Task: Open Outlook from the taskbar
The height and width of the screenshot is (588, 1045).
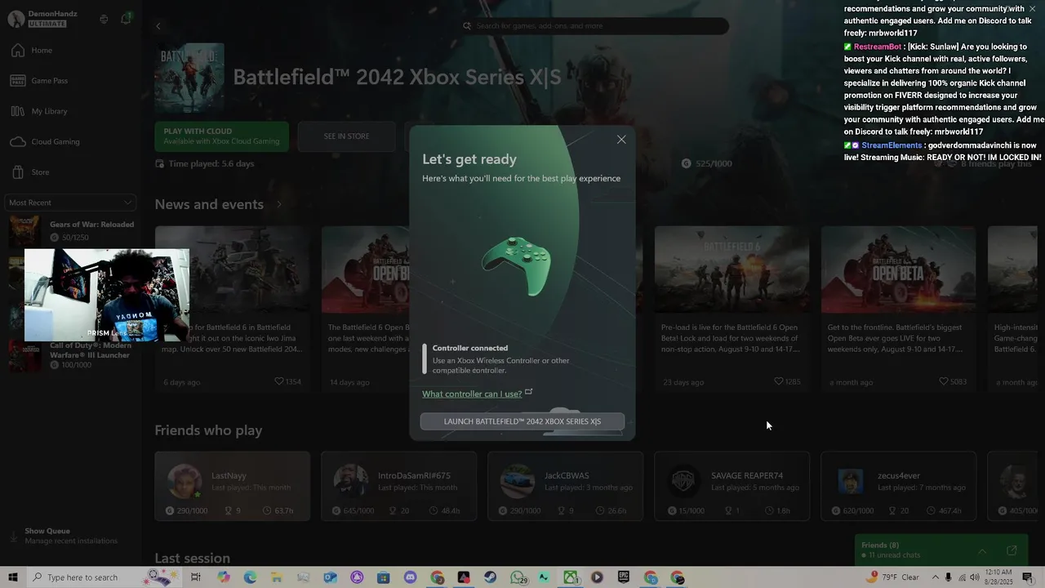Action: [x=330, y=577]
